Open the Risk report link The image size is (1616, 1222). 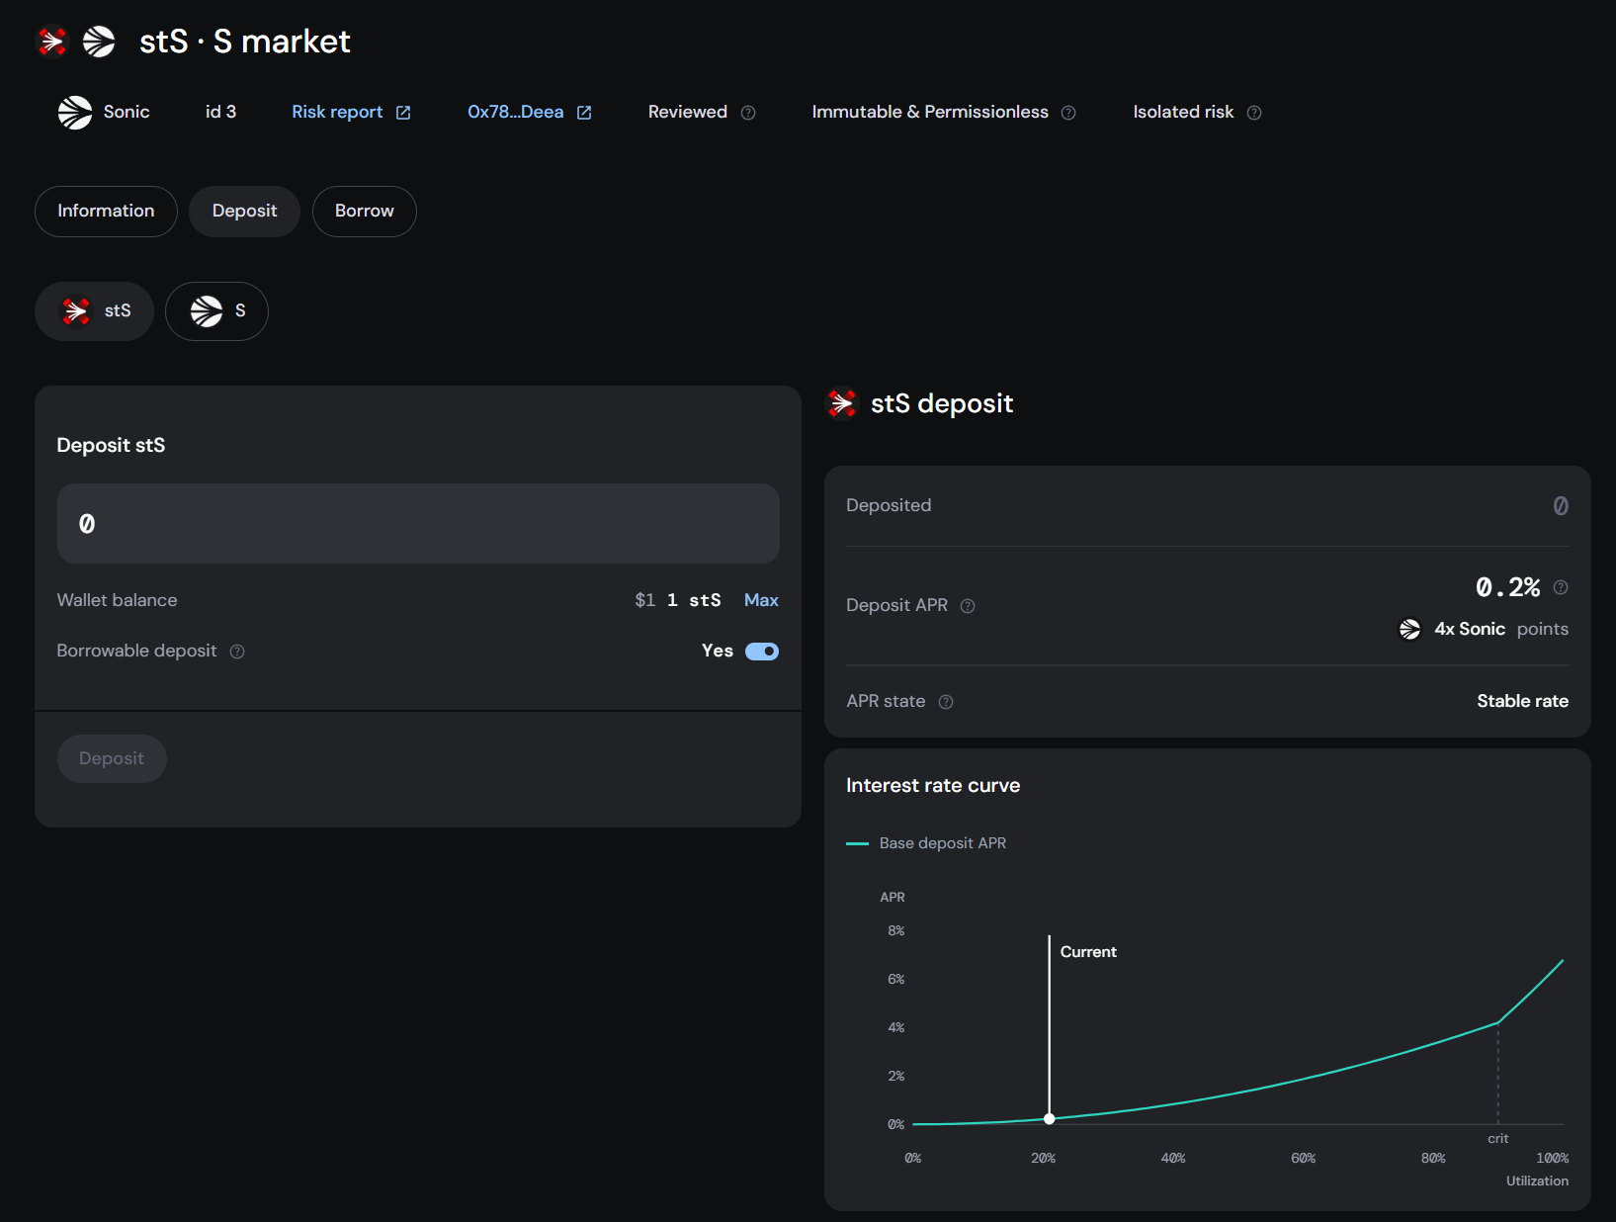coord(336,112)
